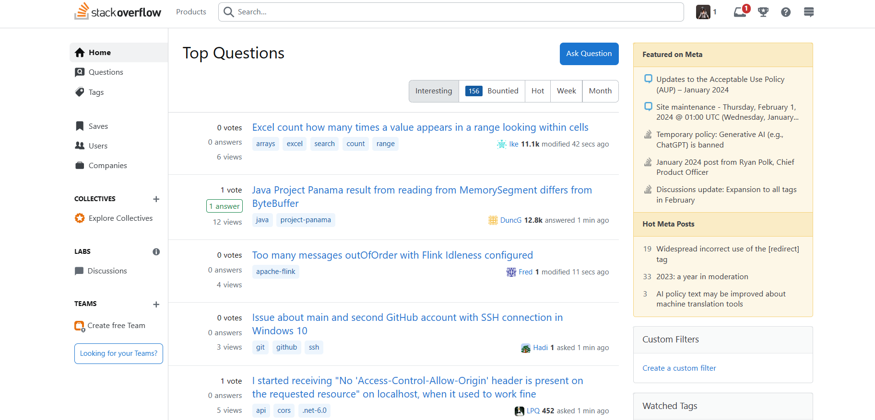The height and width of the screenshot is (420, 875).
Task: Focus the Search input field
Action: click(451, 12)
